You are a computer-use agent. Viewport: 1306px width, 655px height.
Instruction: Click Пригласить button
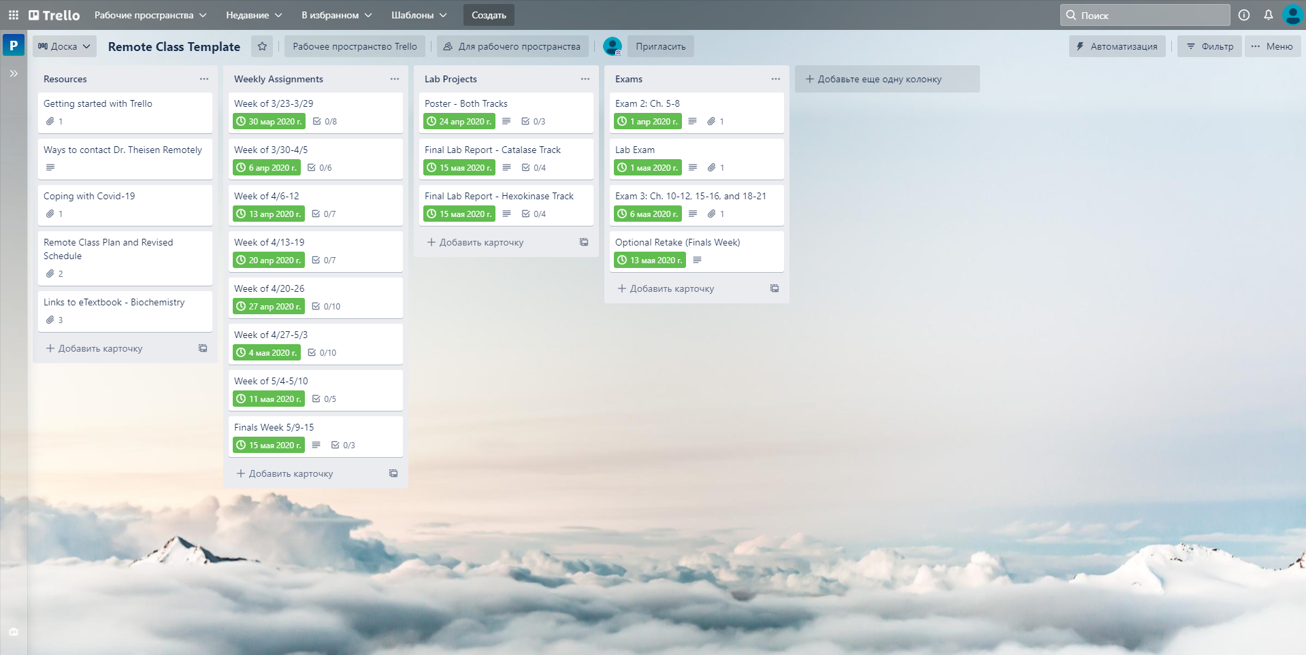click(x=661, y=46)
